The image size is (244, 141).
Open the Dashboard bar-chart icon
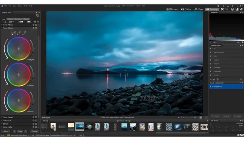pos(237,9)
